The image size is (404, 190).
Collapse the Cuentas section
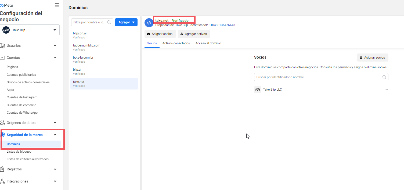click(x=55, y=58)
